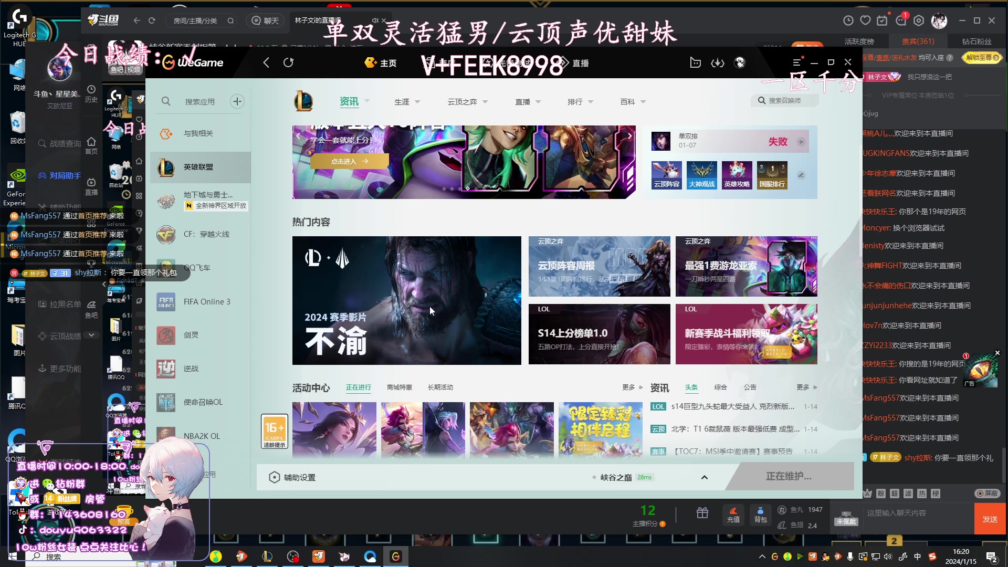Select 英雄联盟 in game list

pos(200,167)
